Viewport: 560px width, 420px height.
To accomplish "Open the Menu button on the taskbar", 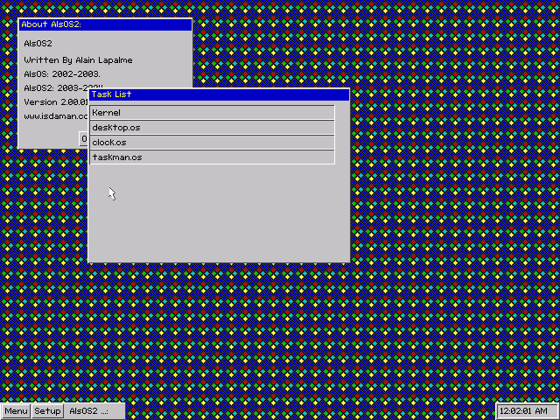I will click(x=15, y=411).
